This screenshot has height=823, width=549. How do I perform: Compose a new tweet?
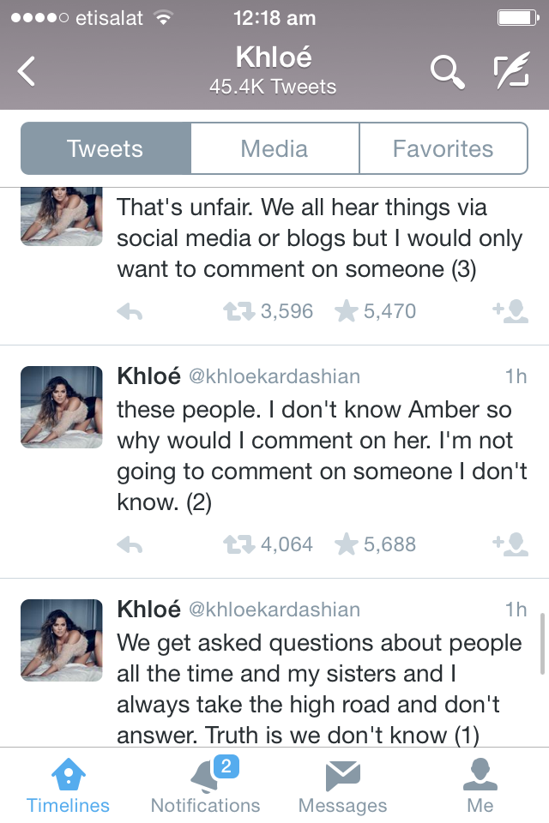[x=511, y=72]
